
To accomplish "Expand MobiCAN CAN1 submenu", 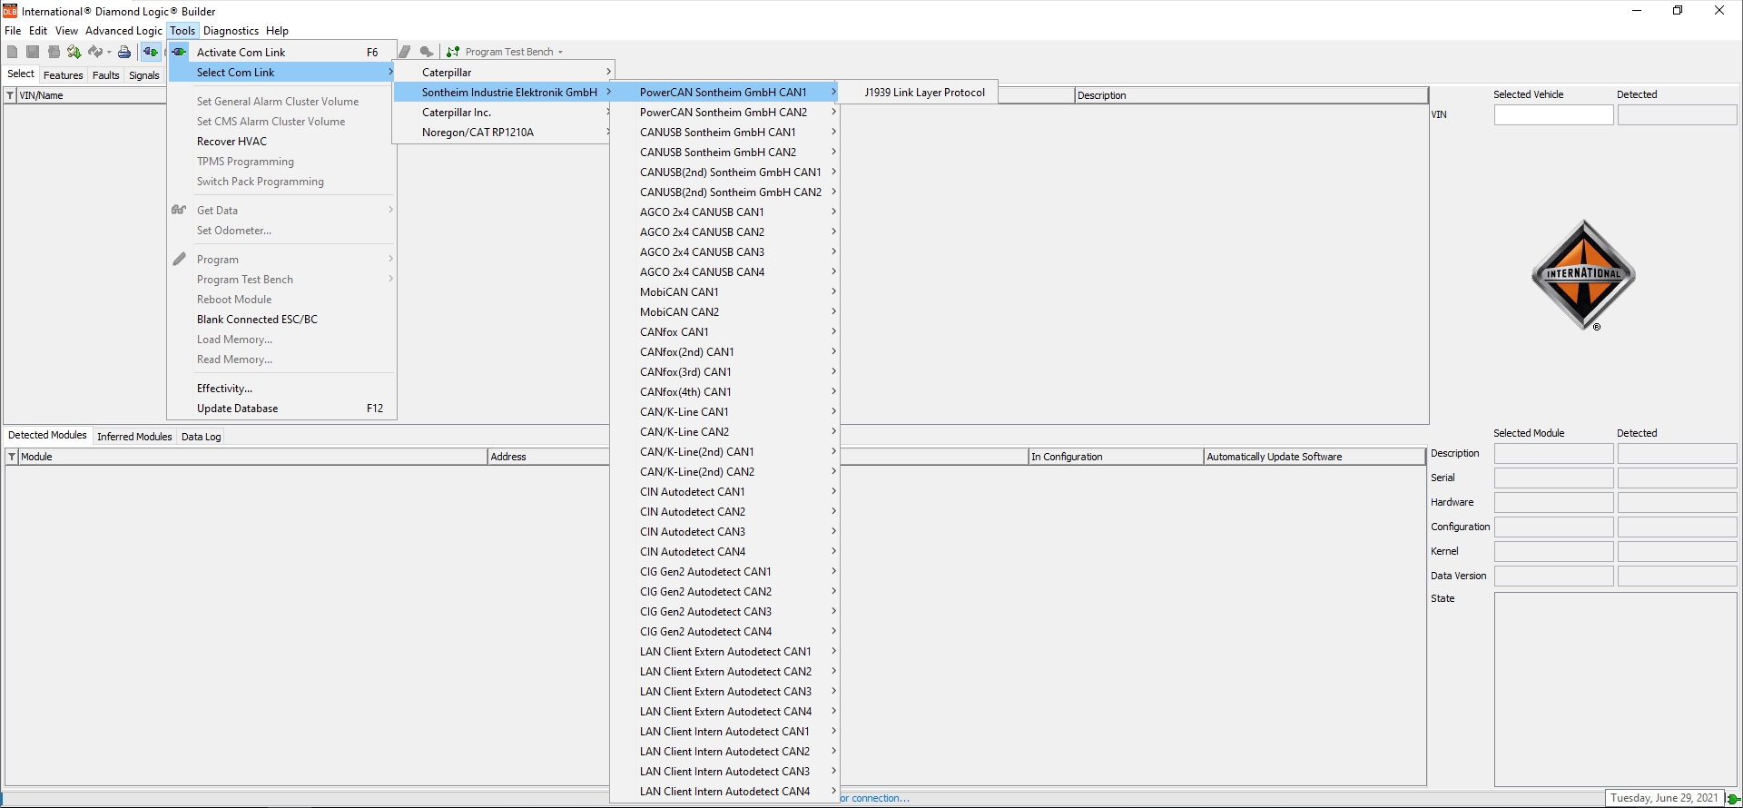I will [724, 292].
